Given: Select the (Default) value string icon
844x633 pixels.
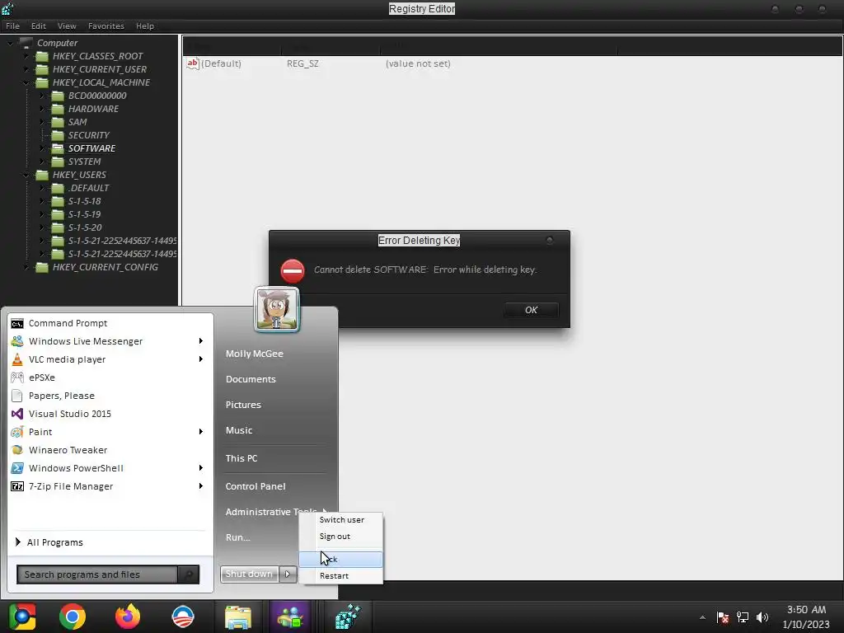Looking at the screenshot, I should (x=193, y=63).
